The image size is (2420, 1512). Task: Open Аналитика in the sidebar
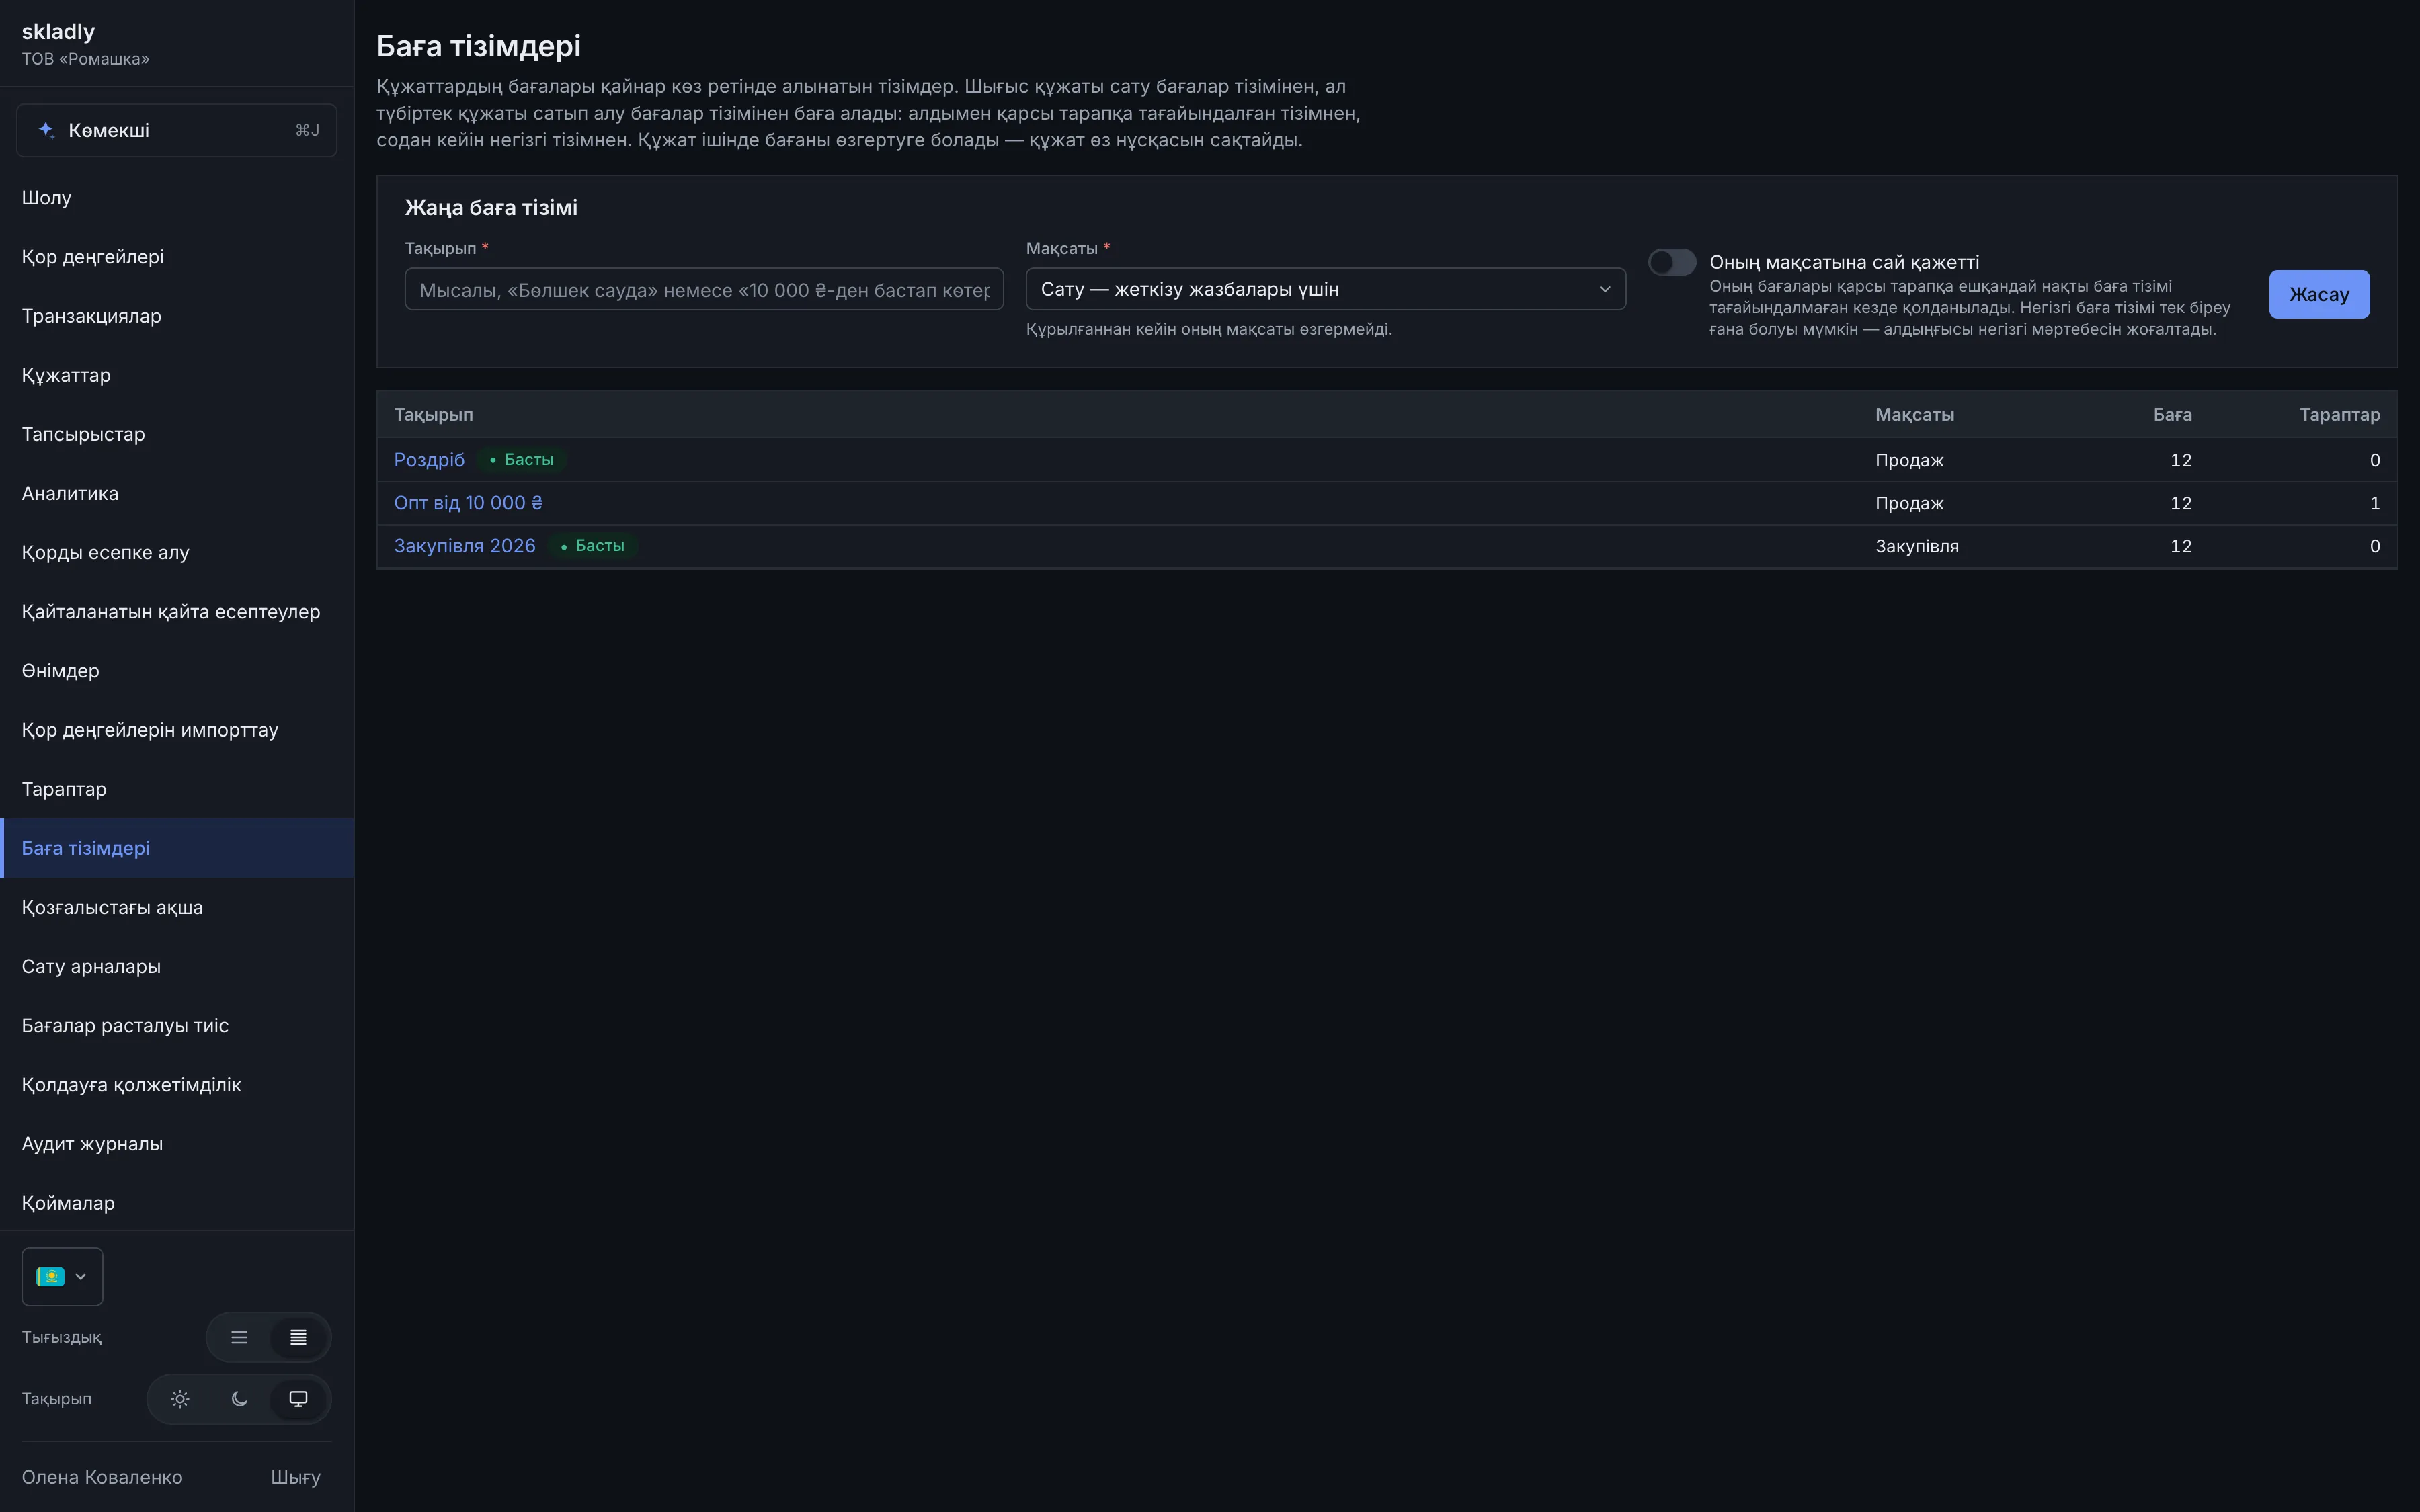pyautogui.click(x=177, y=493)
